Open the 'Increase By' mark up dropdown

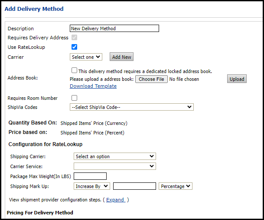pos(92,186)
